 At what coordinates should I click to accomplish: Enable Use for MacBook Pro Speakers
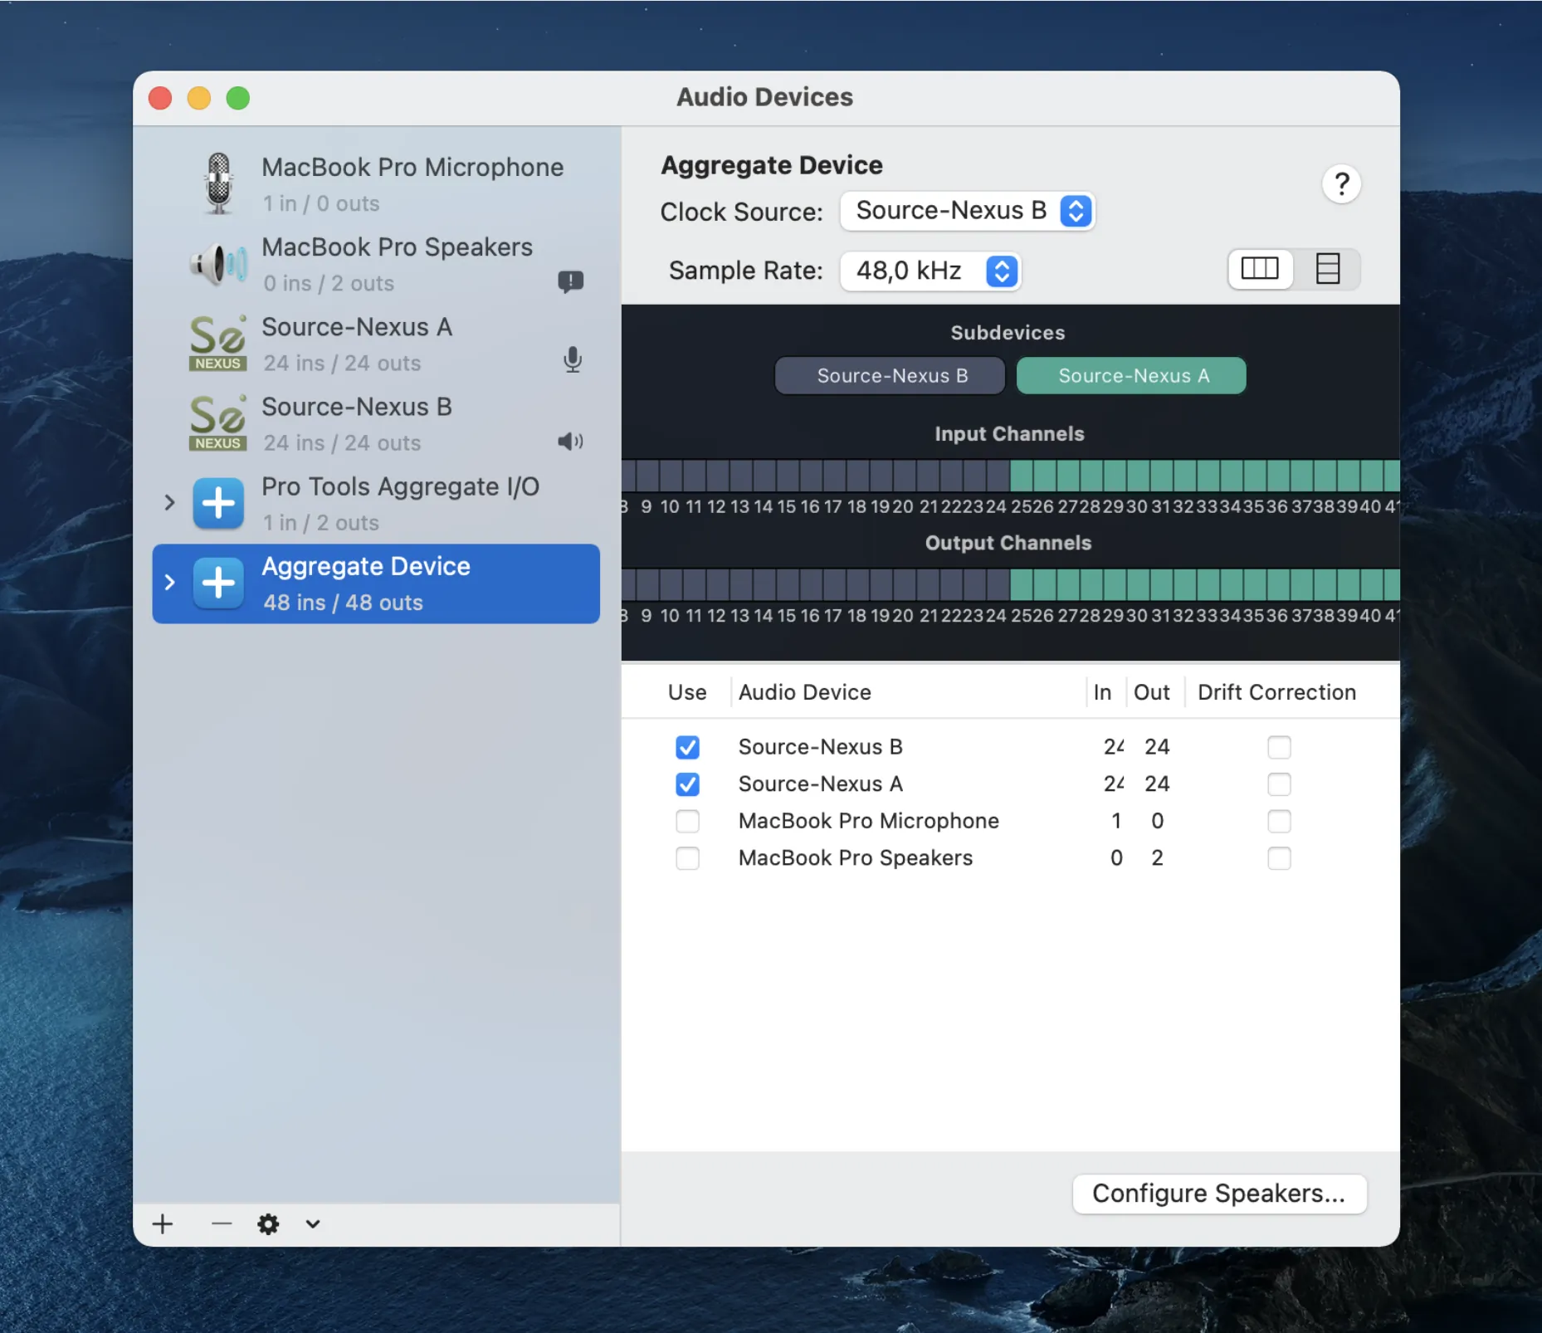pyautogui.click(x=687, y=858)
